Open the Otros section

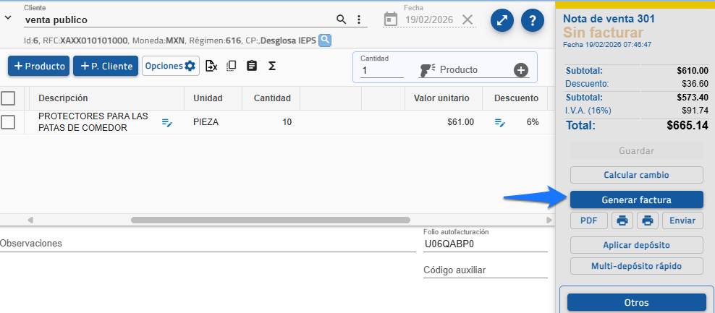click(x=636, y=302)
